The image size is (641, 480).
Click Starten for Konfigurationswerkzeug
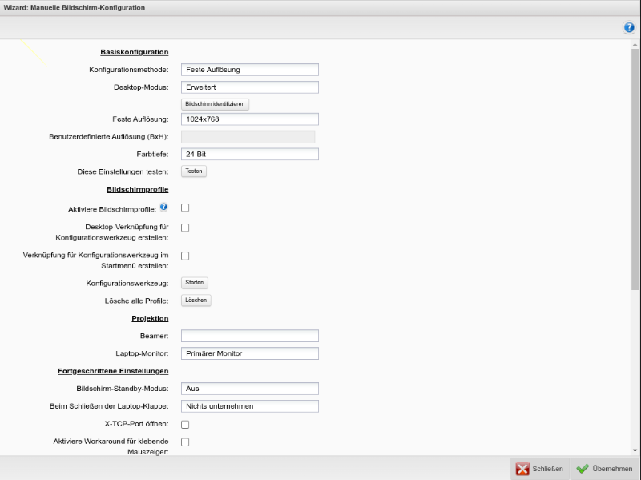tap(195, 283)
